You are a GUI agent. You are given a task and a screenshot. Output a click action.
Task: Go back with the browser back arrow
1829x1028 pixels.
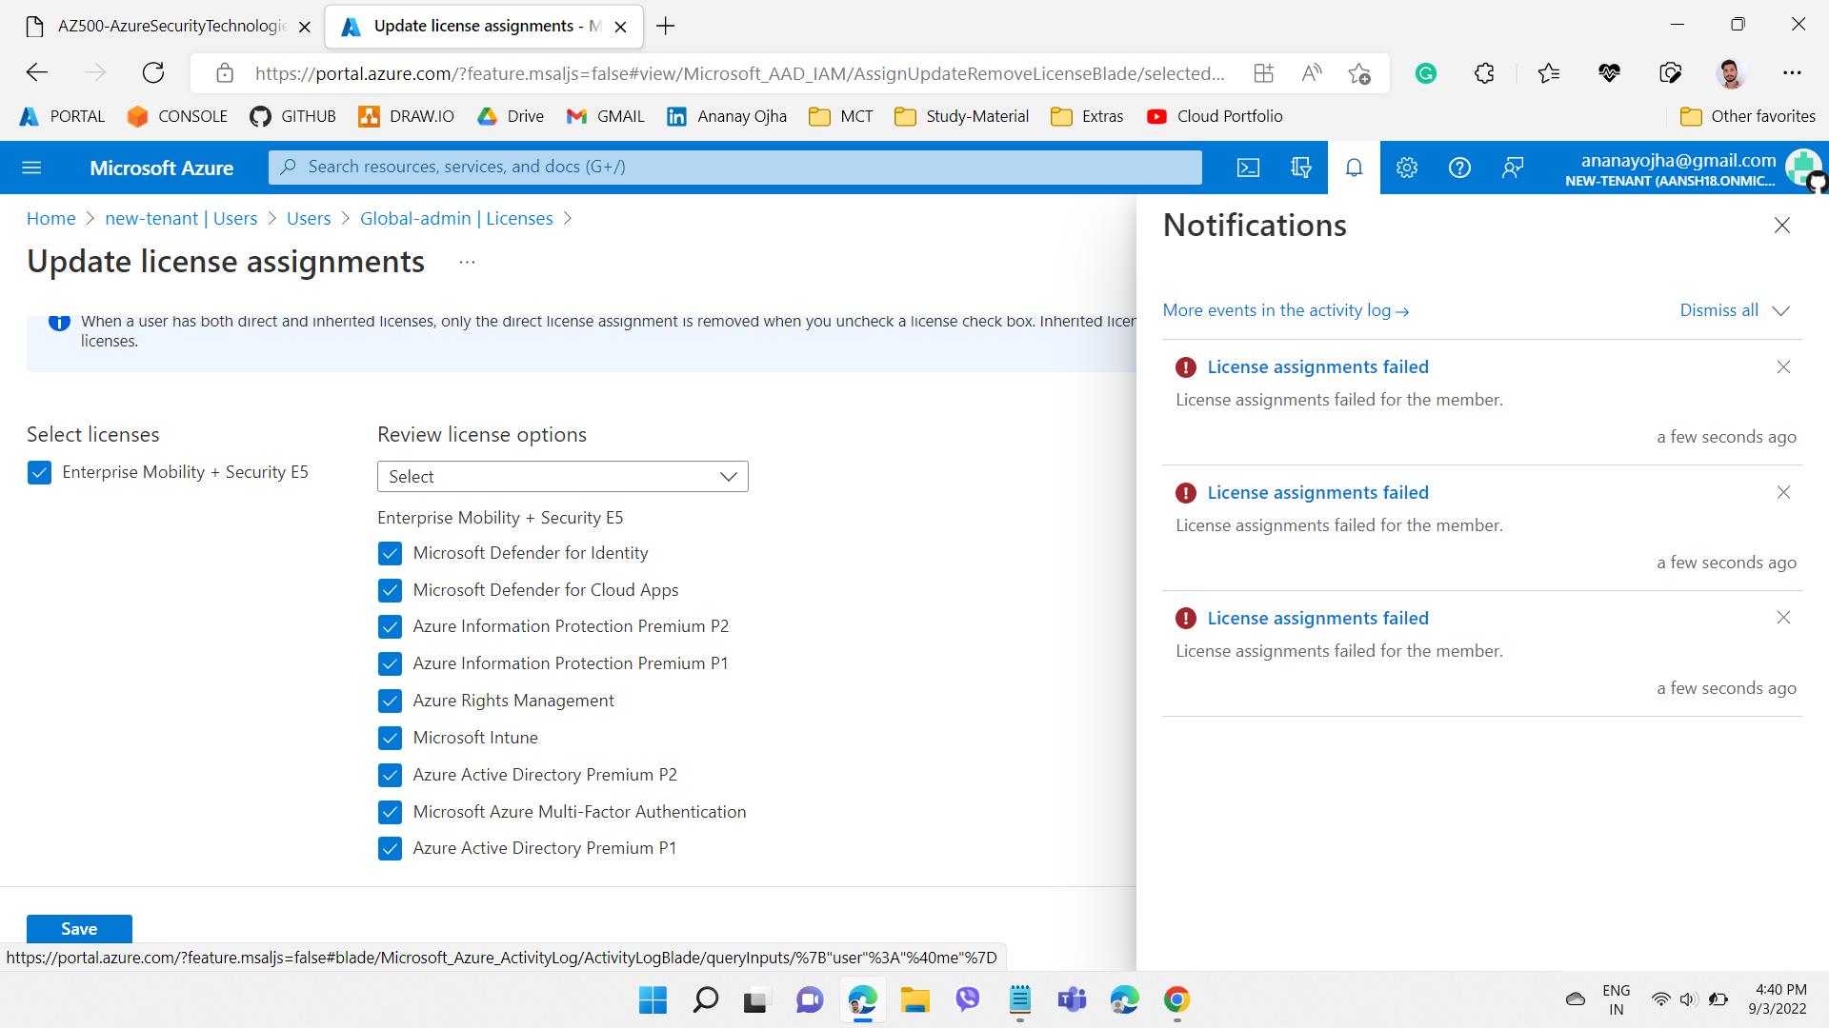tap(36, 72)
